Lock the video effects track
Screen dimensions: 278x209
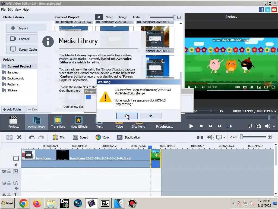pyautogui.click(x=9, y=171)
